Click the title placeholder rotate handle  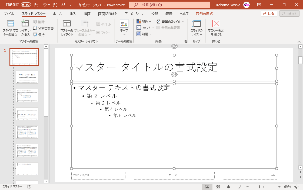tap(174, 46)
